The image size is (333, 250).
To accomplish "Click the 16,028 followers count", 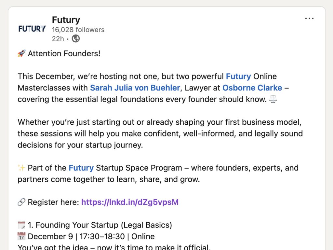I will tap(78, 30).
